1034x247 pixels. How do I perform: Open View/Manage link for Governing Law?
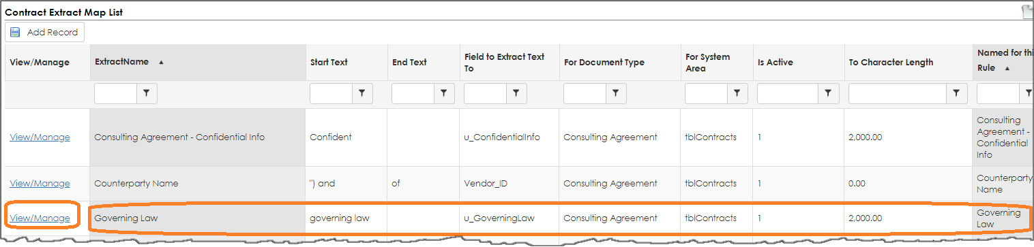point(40,218)
